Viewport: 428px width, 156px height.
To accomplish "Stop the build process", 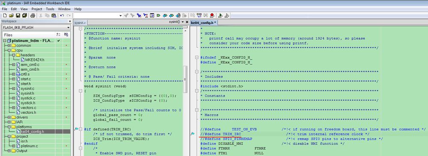I will [x=206, y=15].
